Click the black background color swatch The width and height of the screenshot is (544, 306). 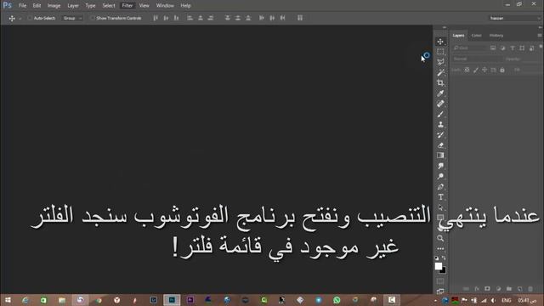[444, 271]
